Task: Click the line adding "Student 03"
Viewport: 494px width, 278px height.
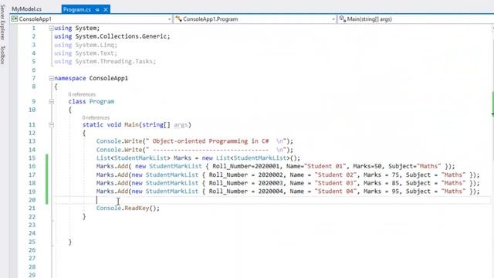Action: (288, 183)
